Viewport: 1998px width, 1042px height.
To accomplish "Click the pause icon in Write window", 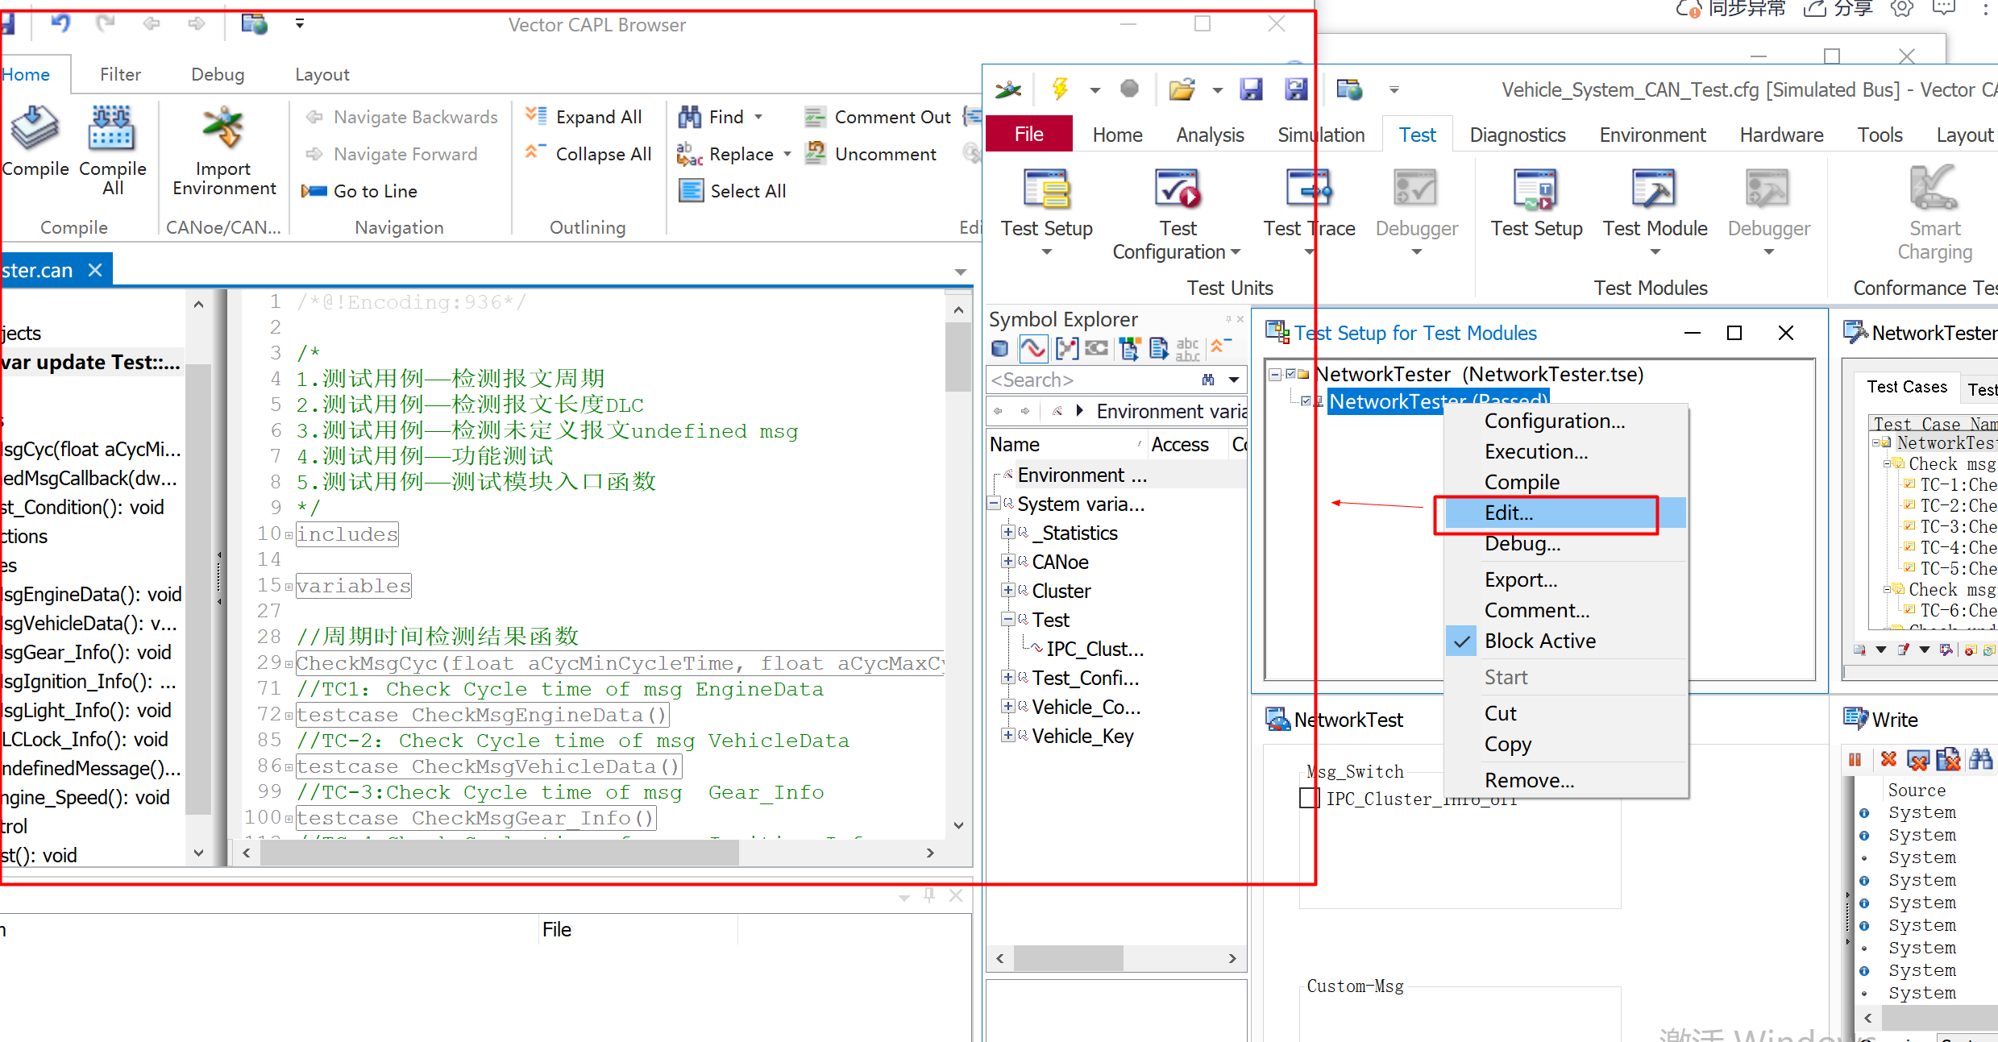I will 1855,759.
